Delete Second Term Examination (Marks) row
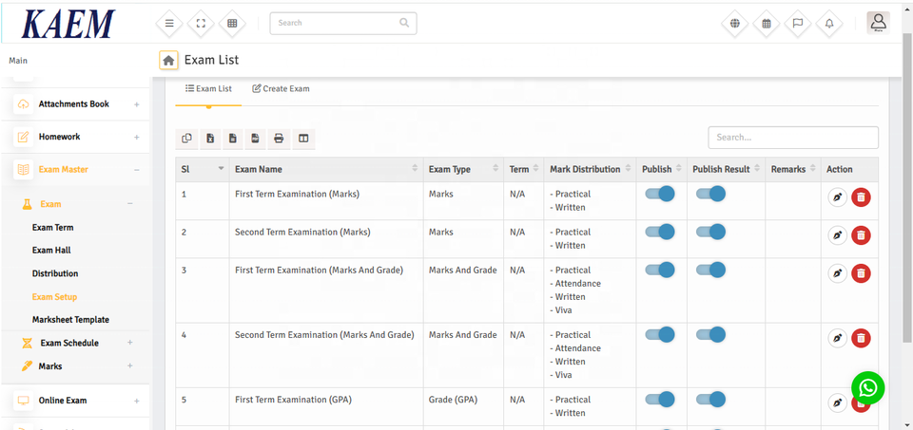 pyautogui.click(x=861, y=235)
